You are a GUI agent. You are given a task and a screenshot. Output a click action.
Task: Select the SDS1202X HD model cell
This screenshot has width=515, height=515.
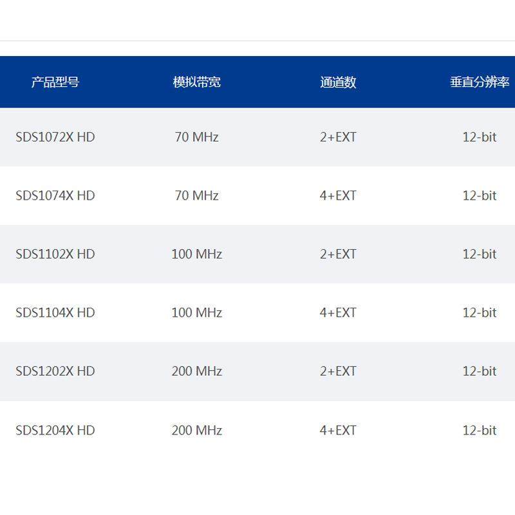55,371
